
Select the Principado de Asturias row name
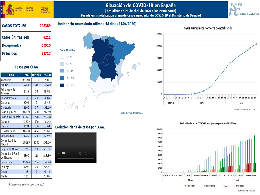pyautogui.click(x=8, y=91)
